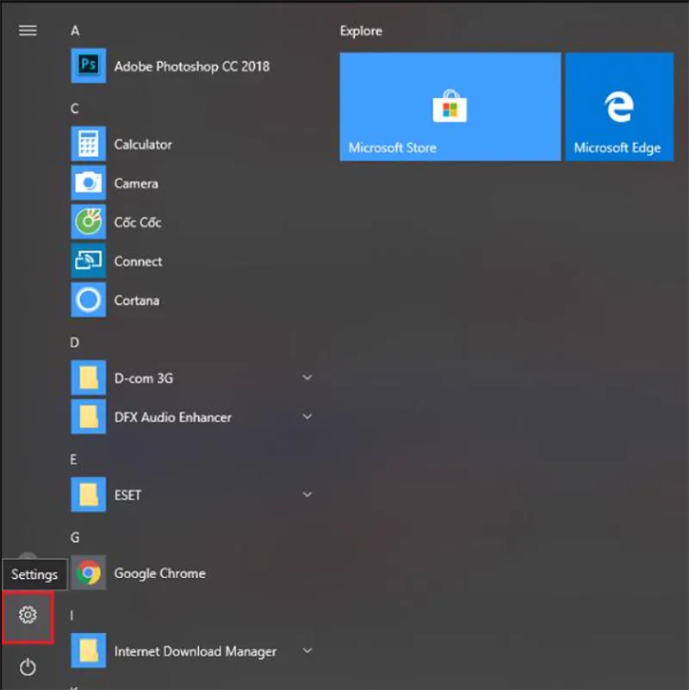Open the Microsoft Store tile
Image resolution: width=689 pixels, height=690 pixels.
450,107
